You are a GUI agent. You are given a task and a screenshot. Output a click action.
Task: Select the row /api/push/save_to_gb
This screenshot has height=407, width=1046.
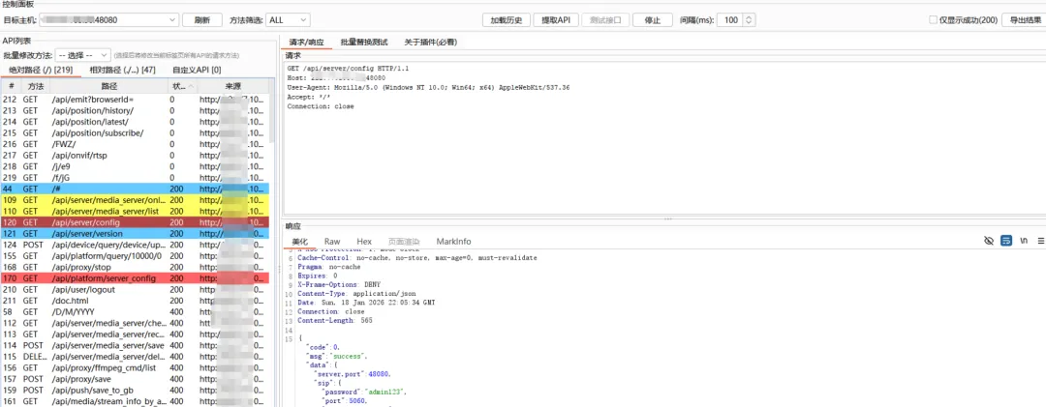(x=134, y=390)
